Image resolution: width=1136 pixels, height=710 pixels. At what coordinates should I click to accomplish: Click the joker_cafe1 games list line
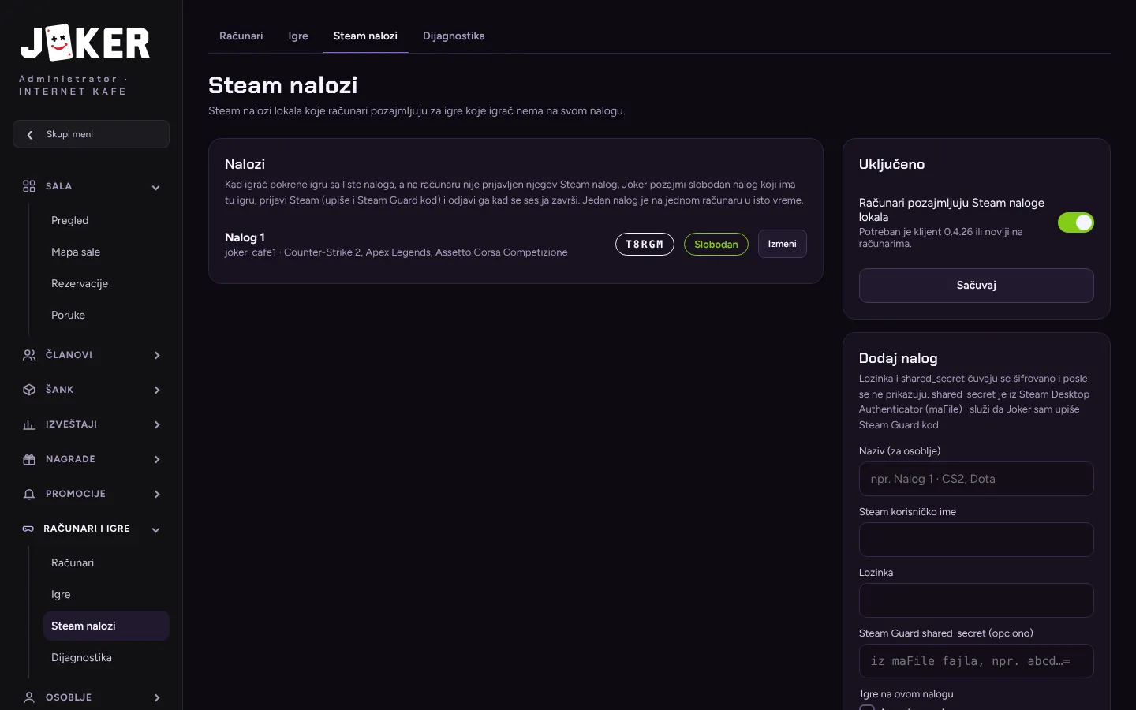(x=396, y=252)
